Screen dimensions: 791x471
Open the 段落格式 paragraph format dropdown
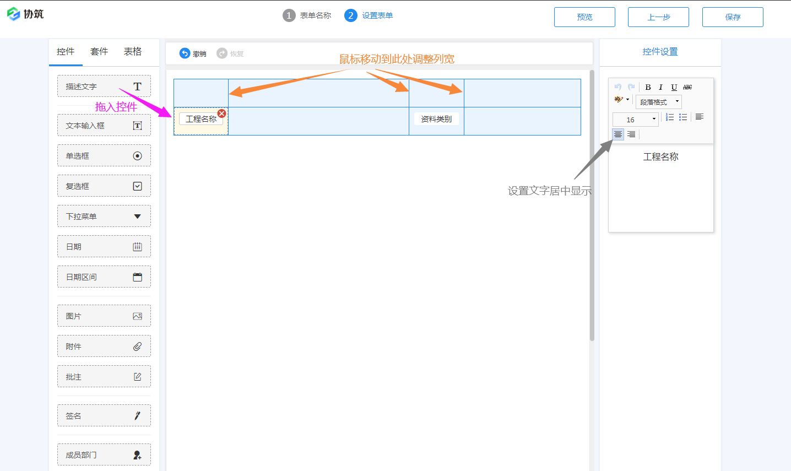(x=659, y=102)
